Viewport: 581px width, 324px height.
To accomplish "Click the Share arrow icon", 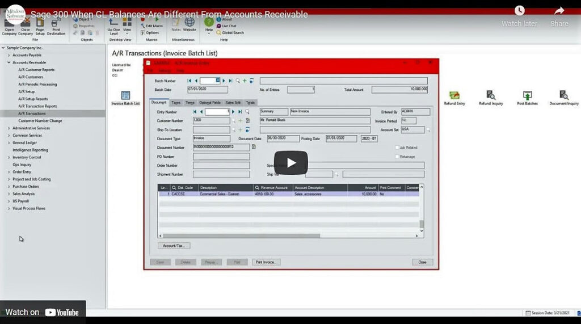I will click(x=559, y=11).
